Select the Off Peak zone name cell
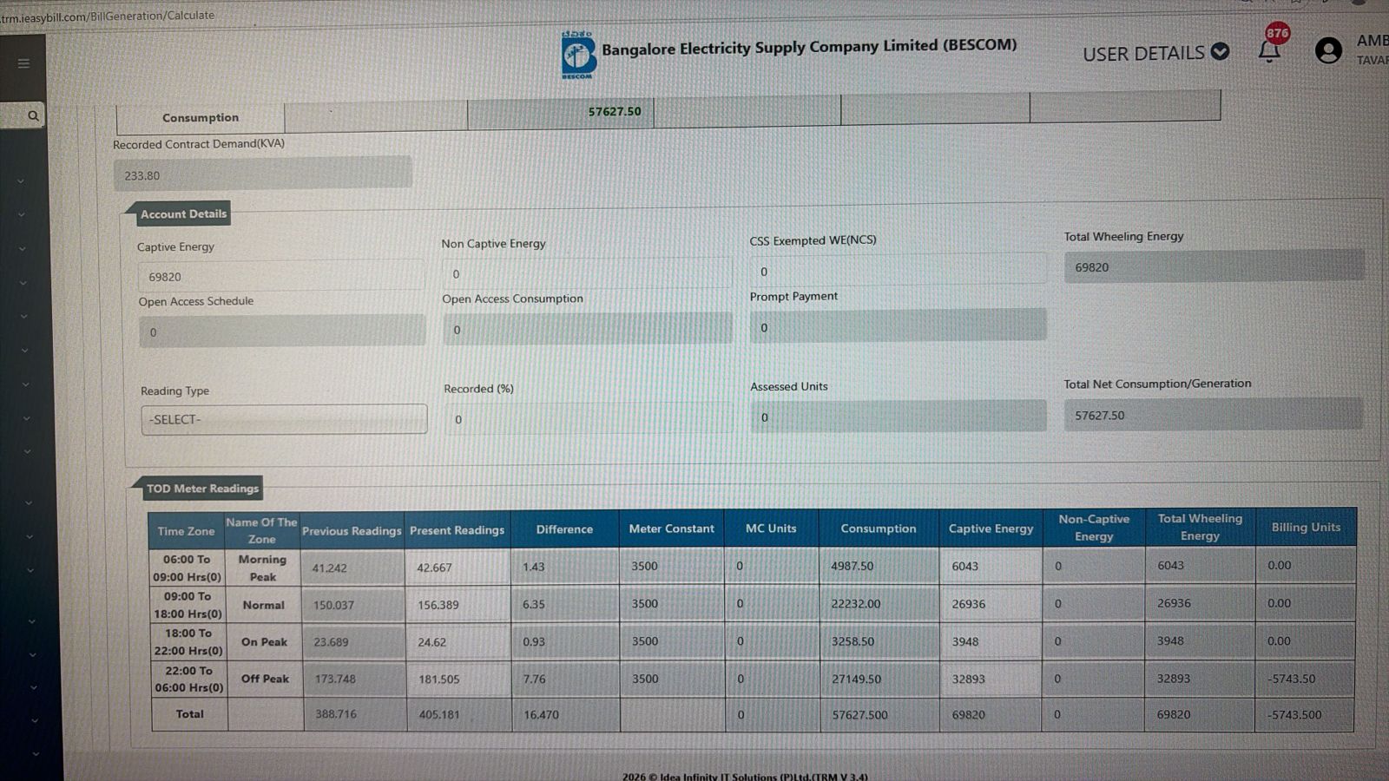 point(265,679)
